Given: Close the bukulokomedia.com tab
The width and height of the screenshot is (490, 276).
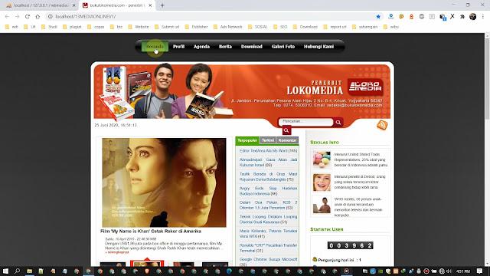Looking at the screenshot, I should click(x=150, y=5).
